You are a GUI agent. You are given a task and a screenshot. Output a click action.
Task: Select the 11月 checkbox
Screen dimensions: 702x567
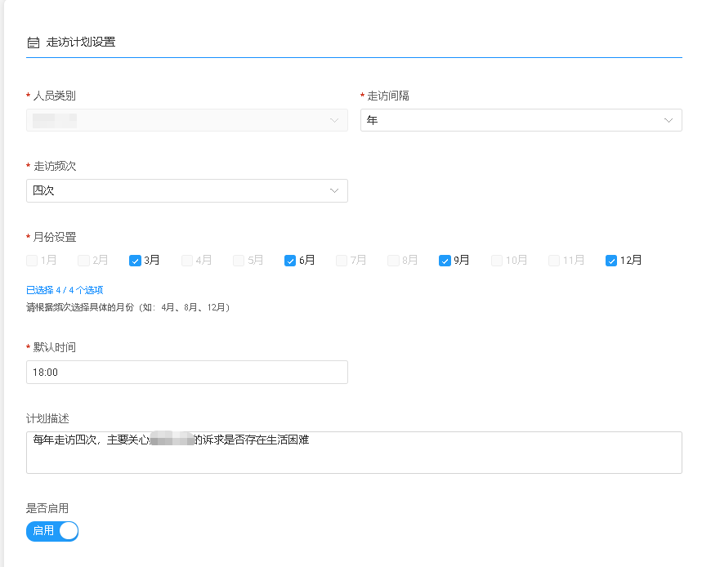pos(553,260)
